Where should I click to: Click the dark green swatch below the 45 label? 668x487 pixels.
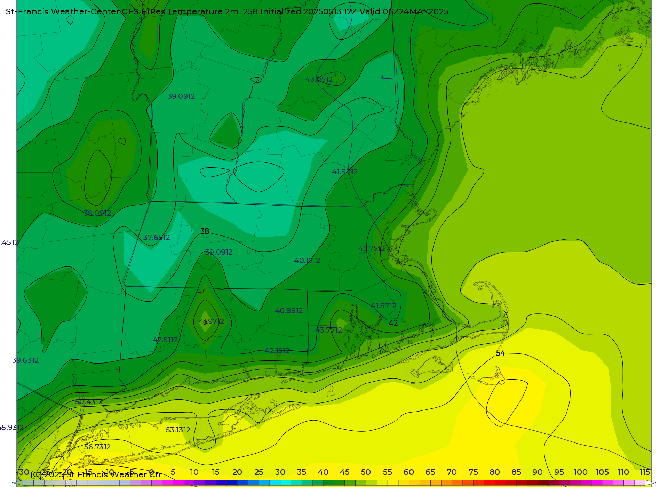339,483
